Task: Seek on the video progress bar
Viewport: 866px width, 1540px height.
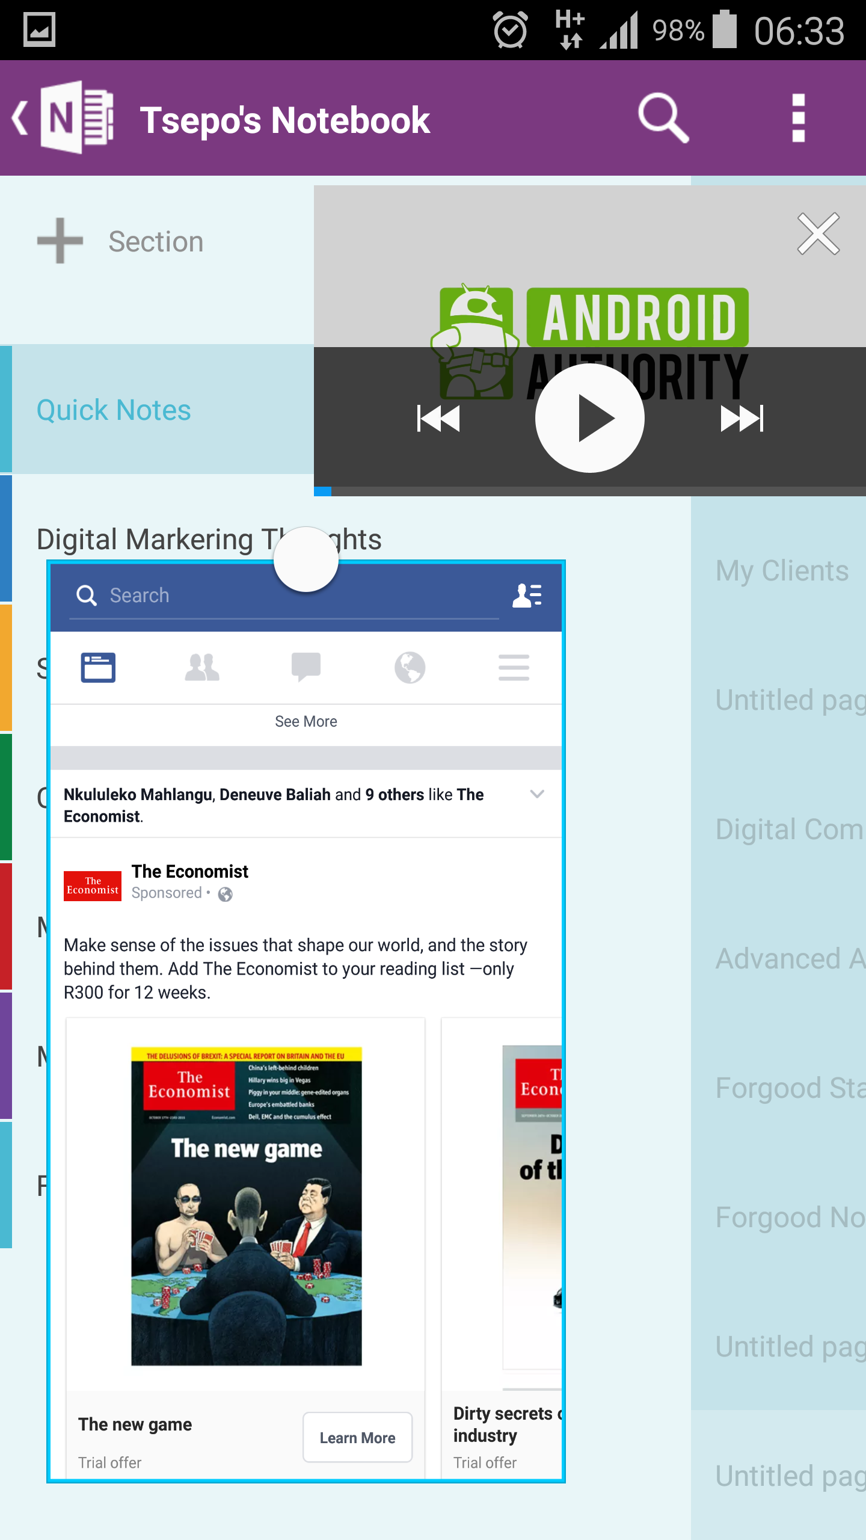Action: pyautogui.click(x=590, y=491)
